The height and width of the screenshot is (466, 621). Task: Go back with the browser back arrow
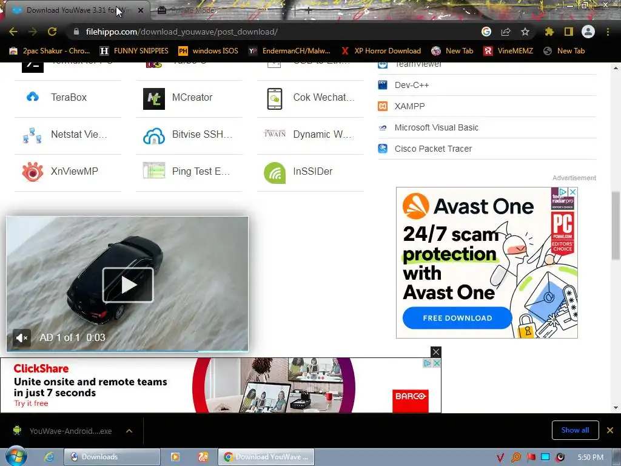(x=13, y=32)
